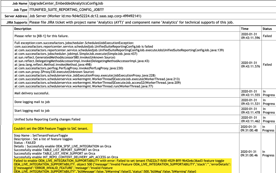This screenshot has height=173, width=276.
Task: Click job name UpgradeCenter_EmbeddedAnalyticsConfigJob
Action: click(66, 3)
